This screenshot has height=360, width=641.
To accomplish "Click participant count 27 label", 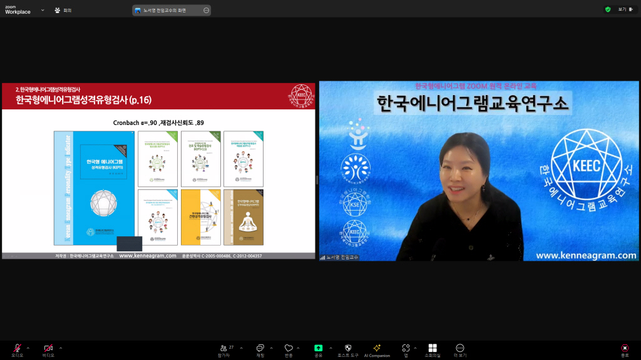I will (x=231, y=347).
